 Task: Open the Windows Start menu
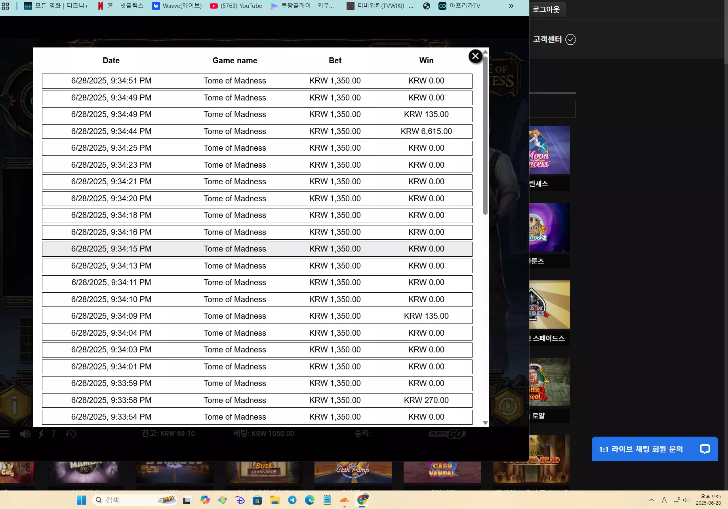click(x=82, y=500)
